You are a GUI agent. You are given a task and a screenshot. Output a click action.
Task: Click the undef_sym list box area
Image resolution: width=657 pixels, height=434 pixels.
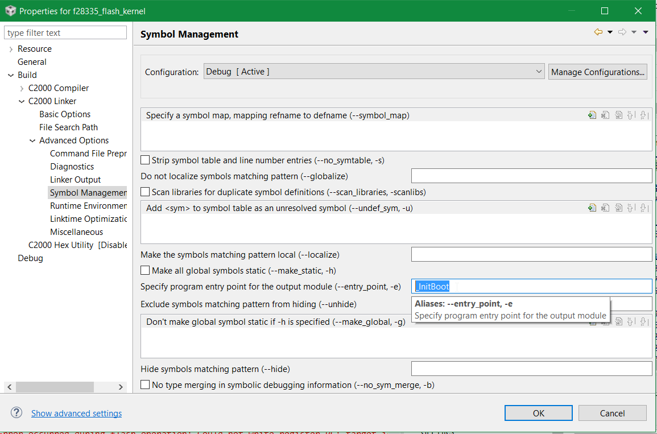coord(396,228)
